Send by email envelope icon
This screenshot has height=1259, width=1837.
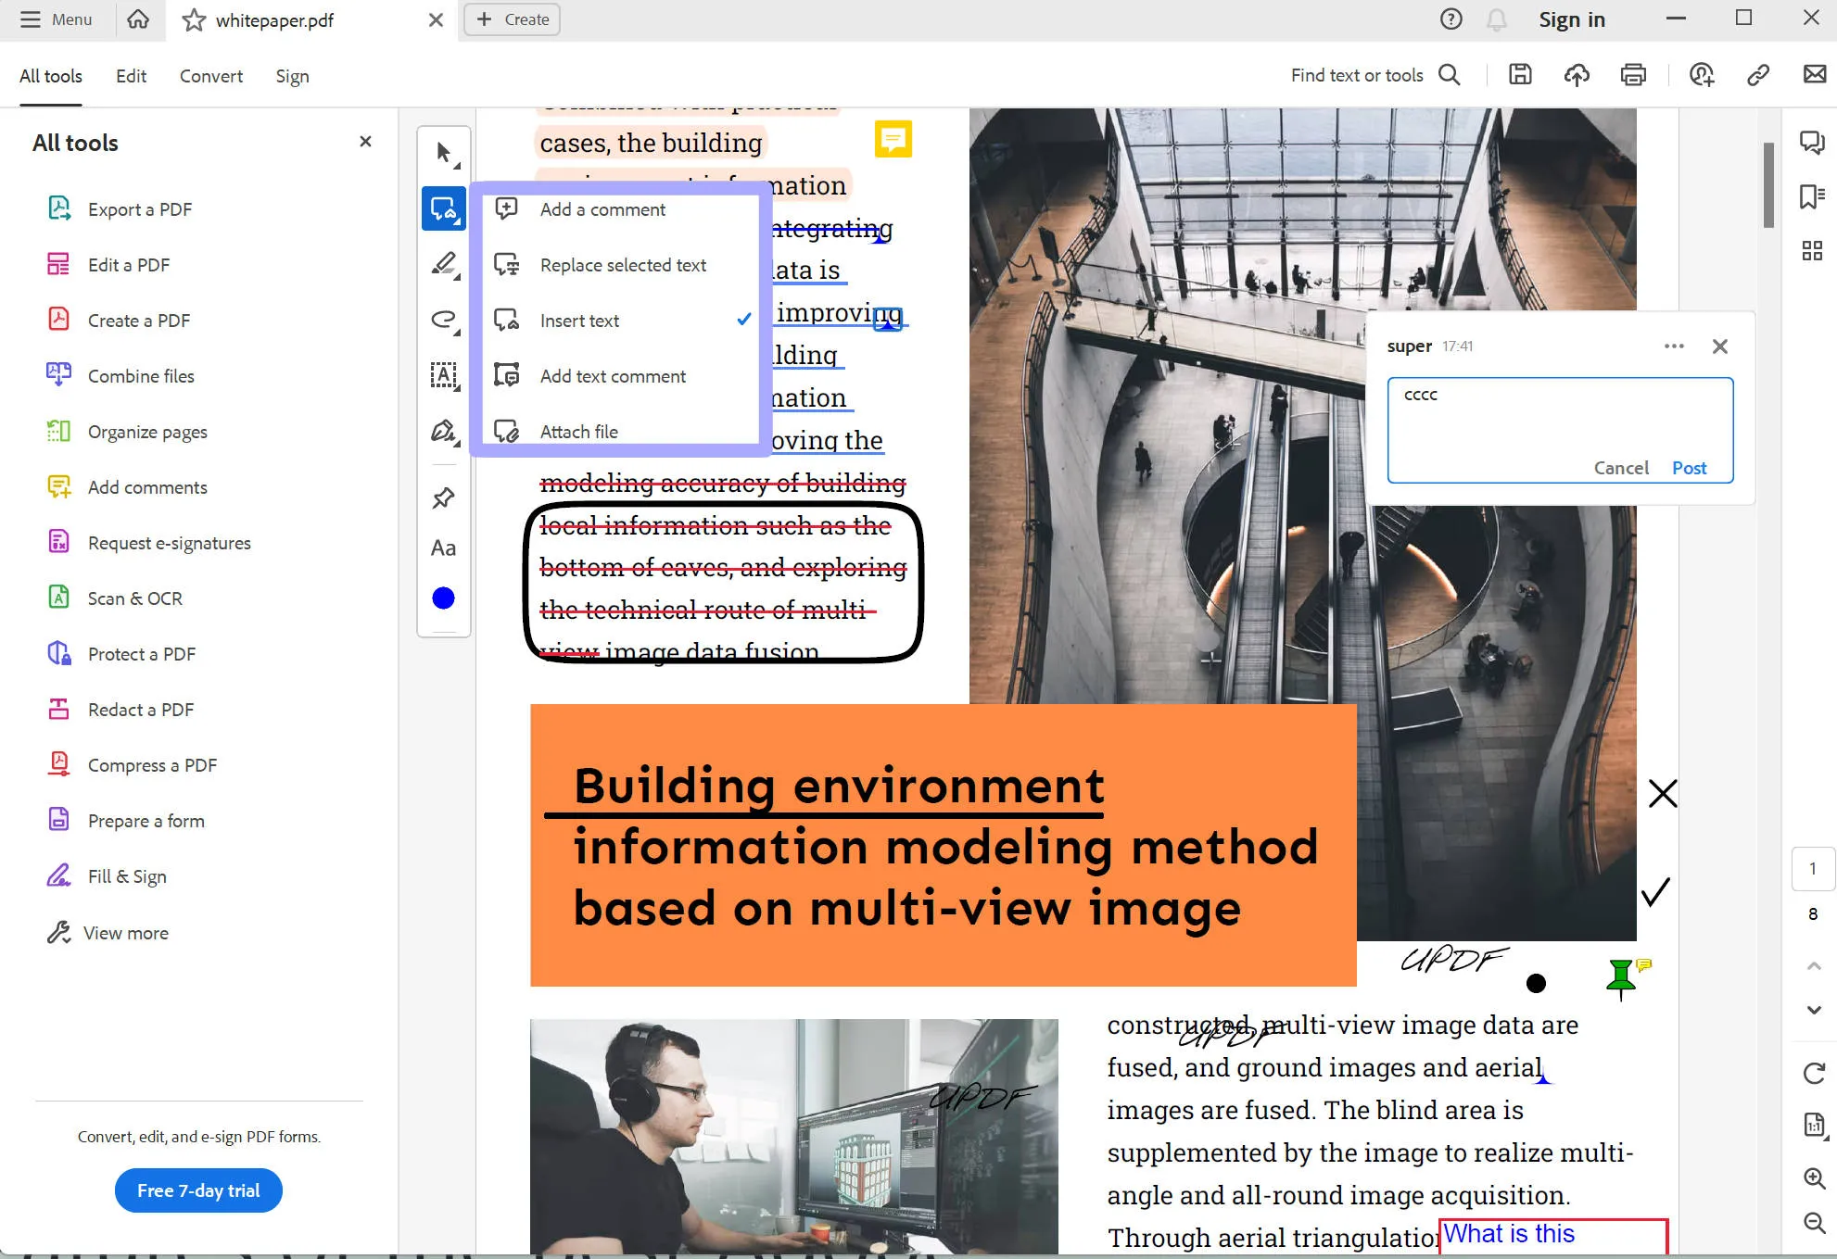pos(1815,74)
